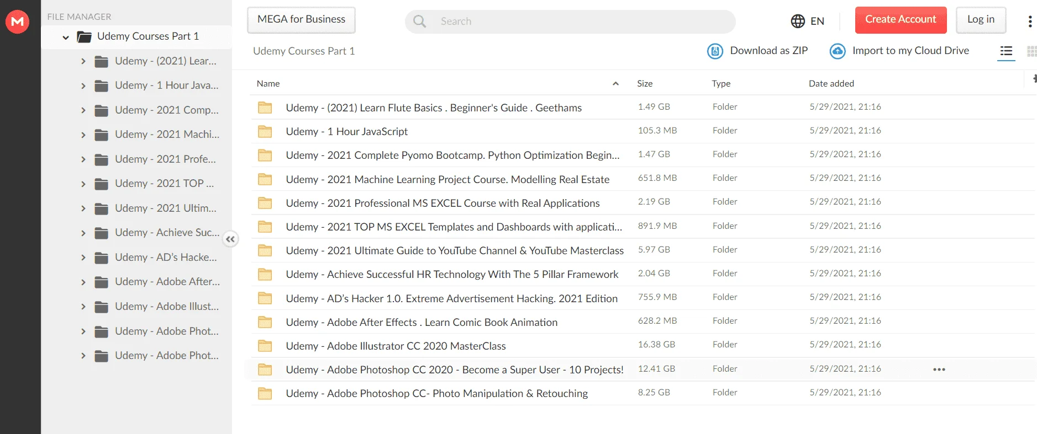Expand sidebar Udemy - 2021 TOP folder
This screenshot has height=434, width=1037.
(x=83, y=184)
